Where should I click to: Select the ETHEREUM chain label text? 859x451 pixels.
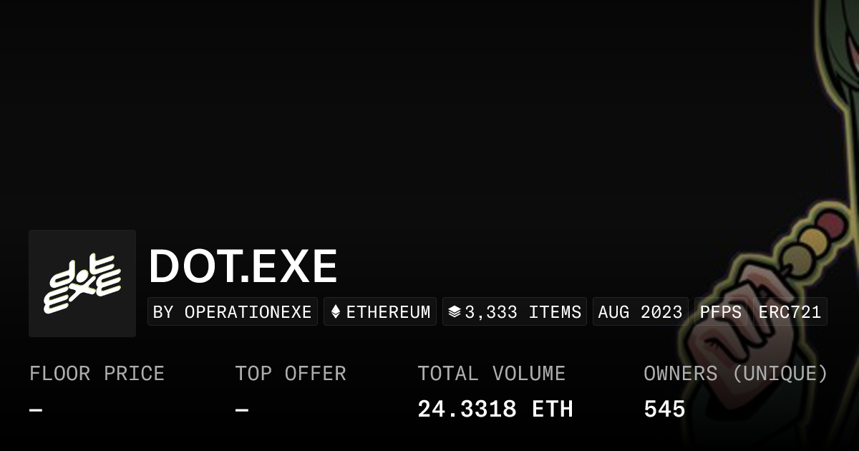click(x=388, y=312)
